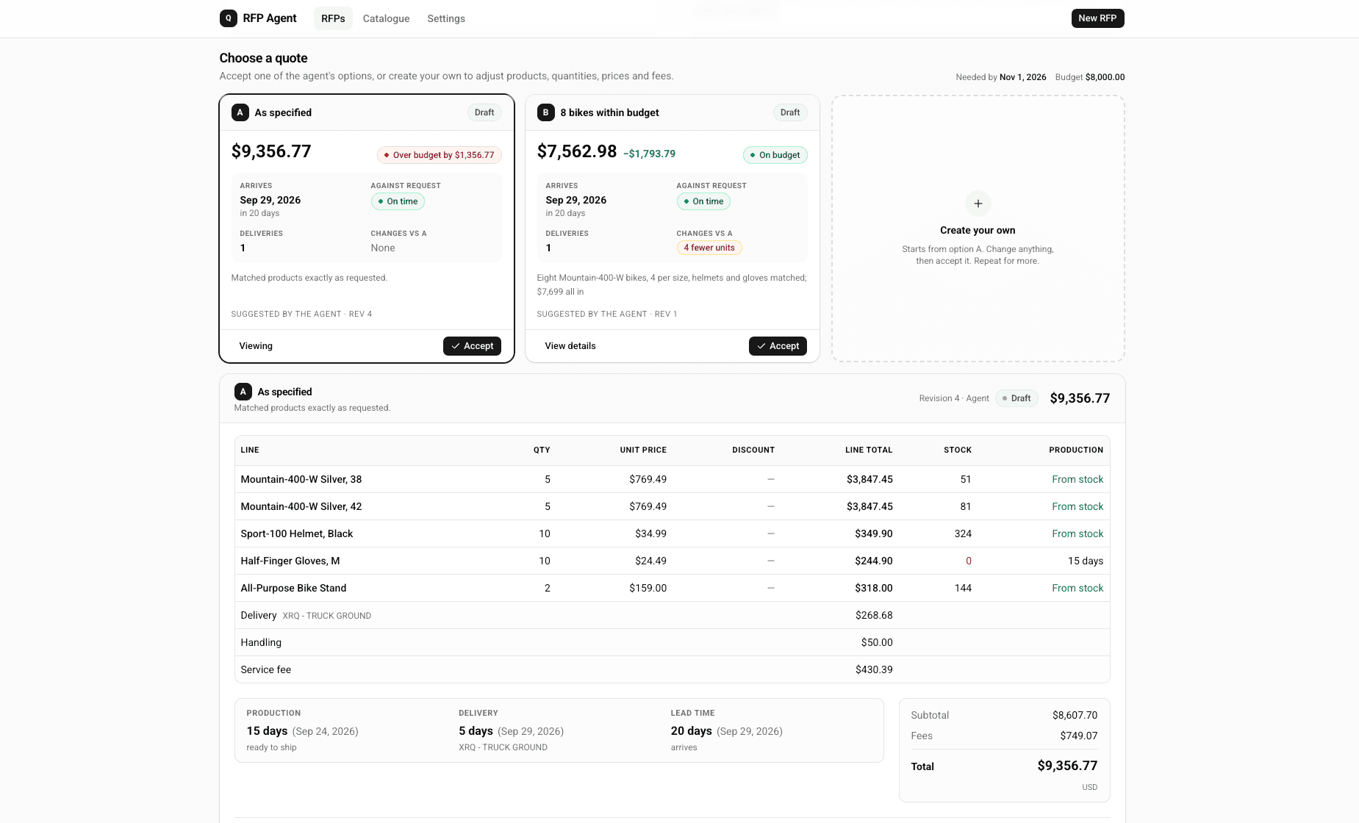Click the 4 fewer units badge
Image resolution: width=1359 pixels, height=823 pixels.
[x=709, y=248]
